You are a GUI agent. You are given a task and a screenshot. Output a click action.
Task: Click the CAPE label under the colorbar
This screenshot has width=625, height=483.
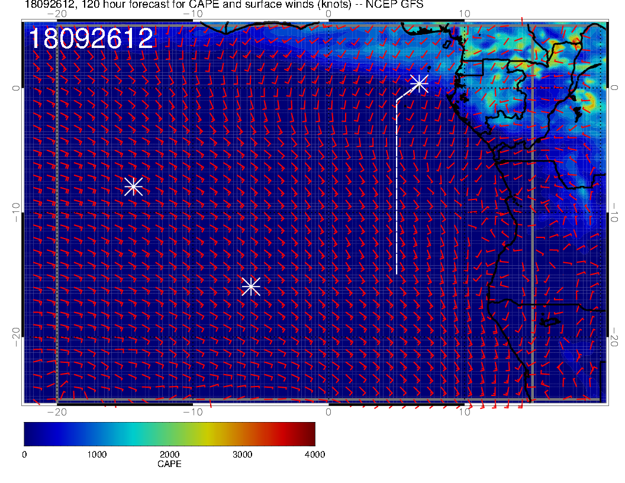pos(169,464)
